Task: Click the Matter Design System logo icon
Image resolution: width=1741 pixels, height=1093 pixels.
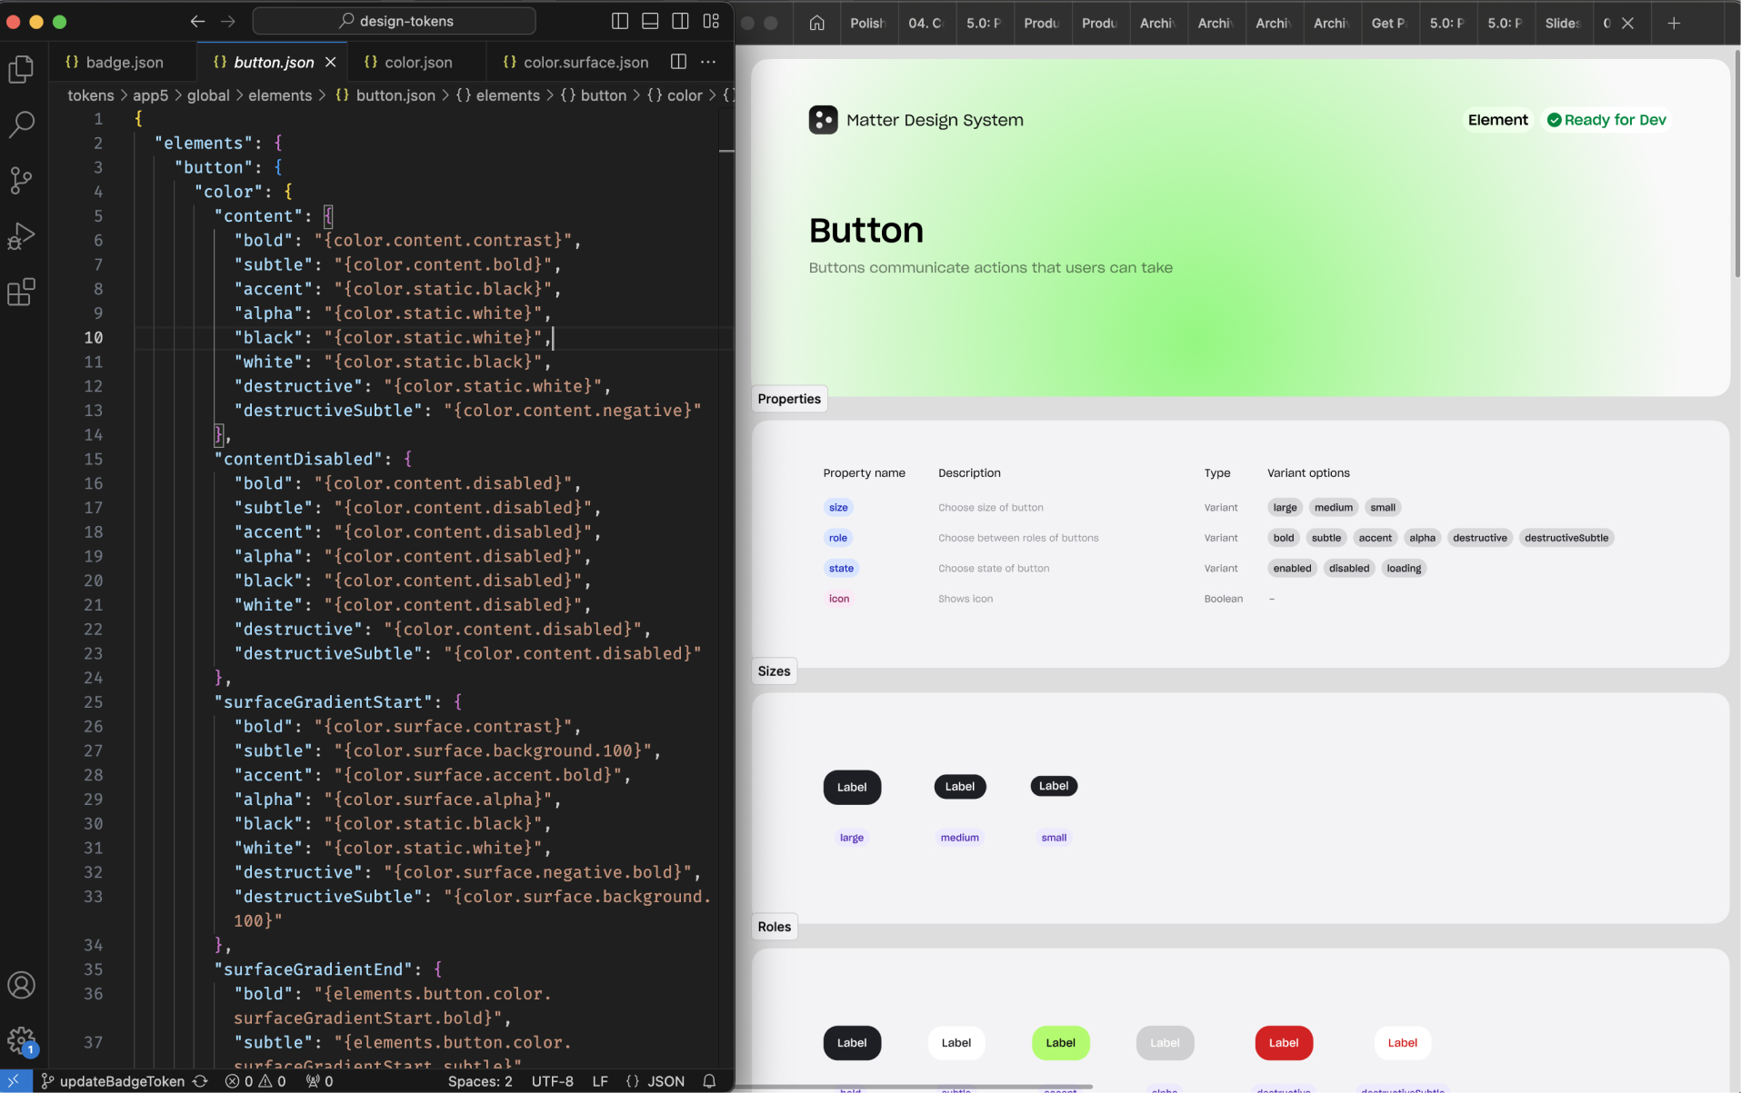Action: [823, 120]
